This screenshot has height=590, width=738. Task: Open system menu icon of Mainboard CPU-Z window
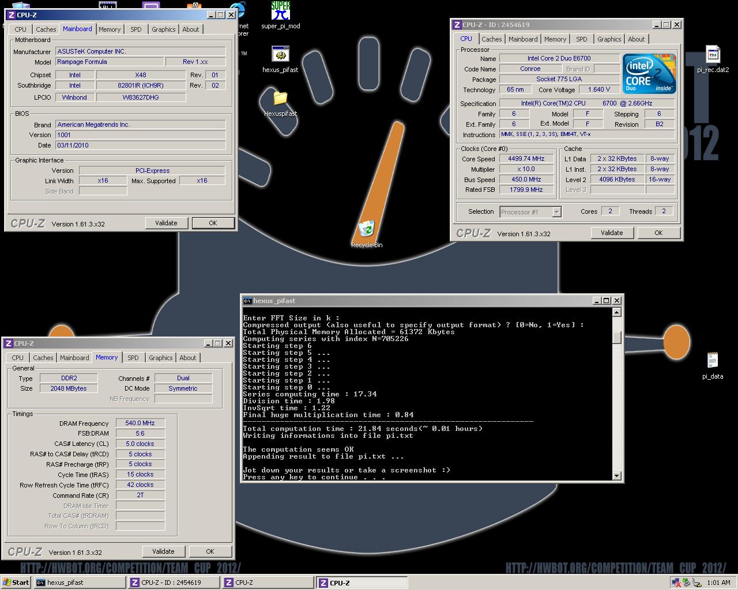pos(12,15)
